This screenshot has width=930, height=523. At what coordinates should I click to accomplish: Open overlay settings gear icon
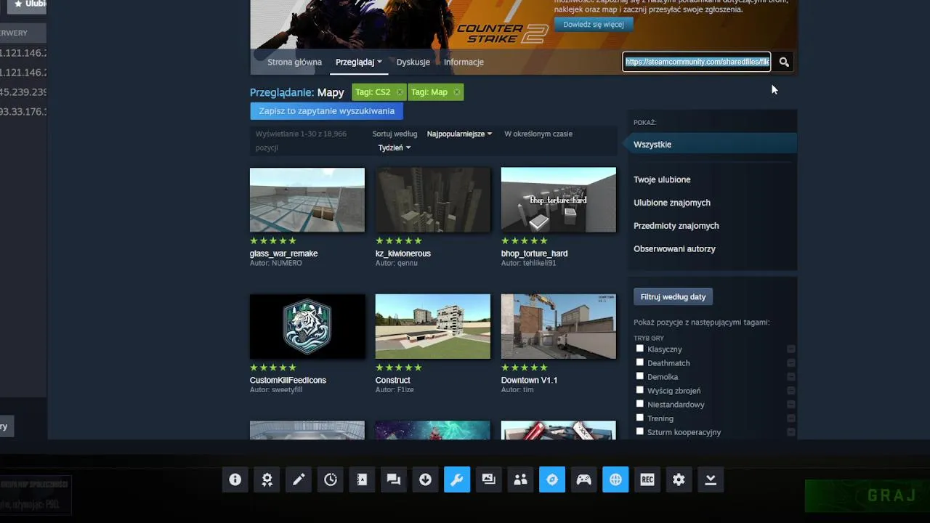pyautogui.click(x=679, y=479)
